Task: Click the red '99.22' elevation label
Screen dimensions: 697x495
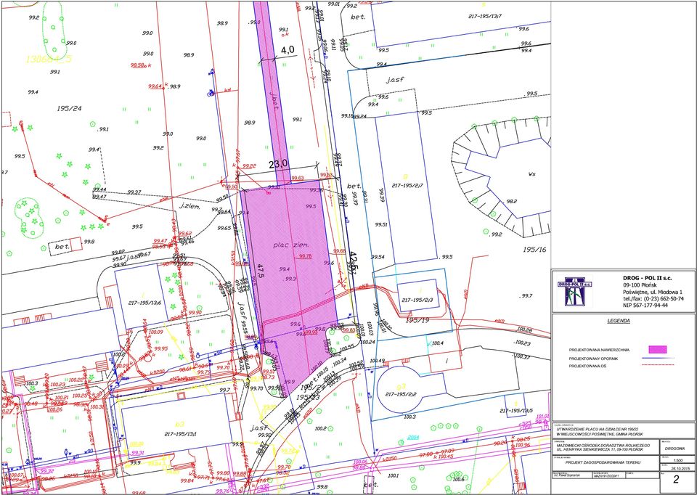Action: point(249,166)
